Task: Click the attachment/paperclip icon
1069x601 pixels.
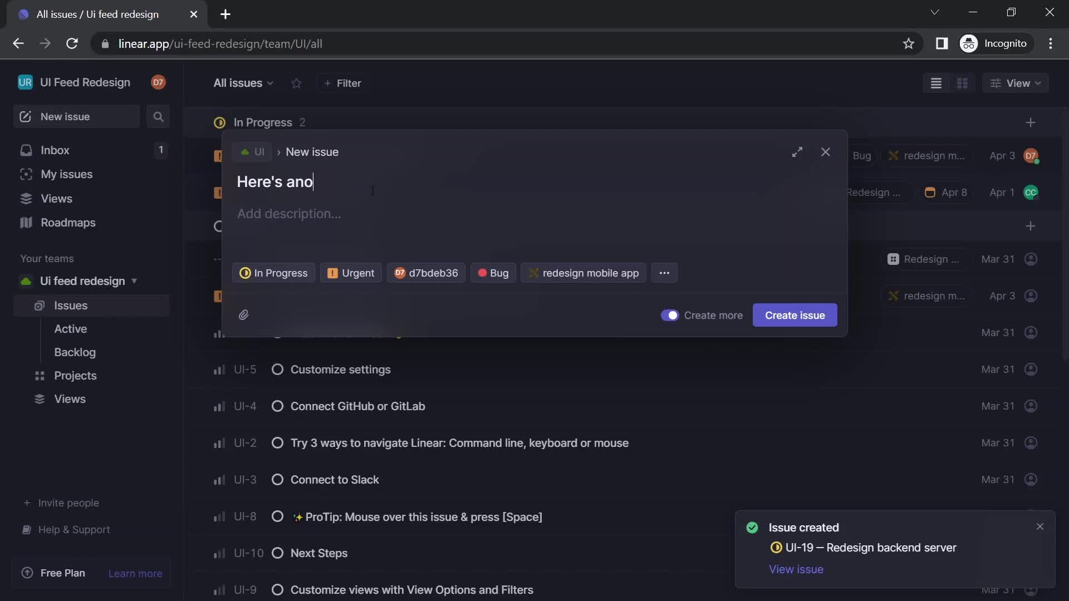Action: click(x=244, y=314)
